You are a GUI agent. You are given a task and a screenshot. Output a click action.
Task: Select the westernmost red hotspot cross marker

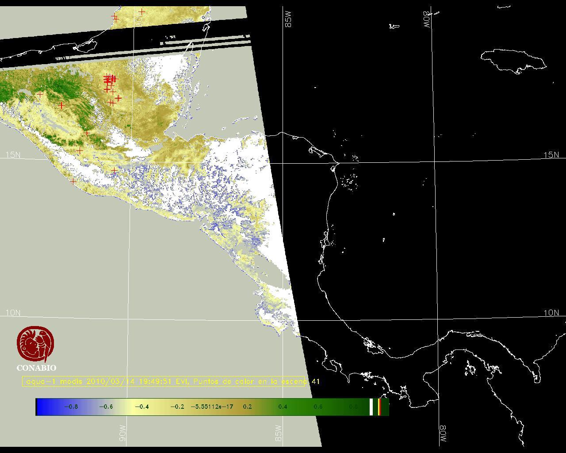coord(40,94)
